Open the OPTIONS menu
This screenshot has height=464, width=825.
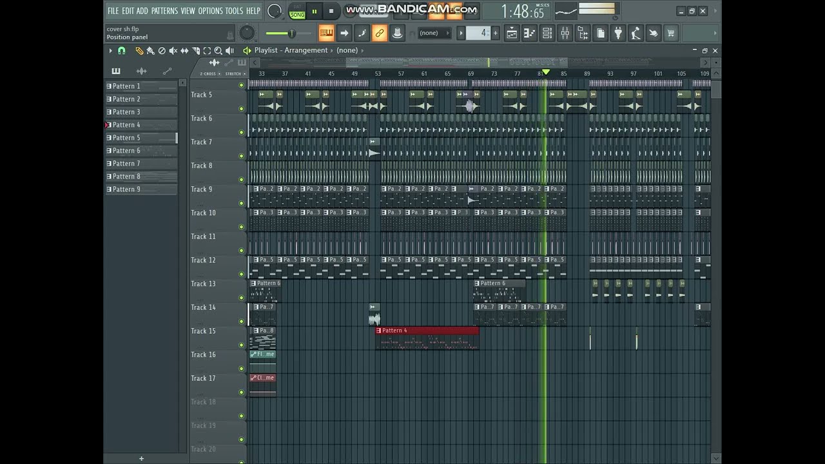click(210, 10)
